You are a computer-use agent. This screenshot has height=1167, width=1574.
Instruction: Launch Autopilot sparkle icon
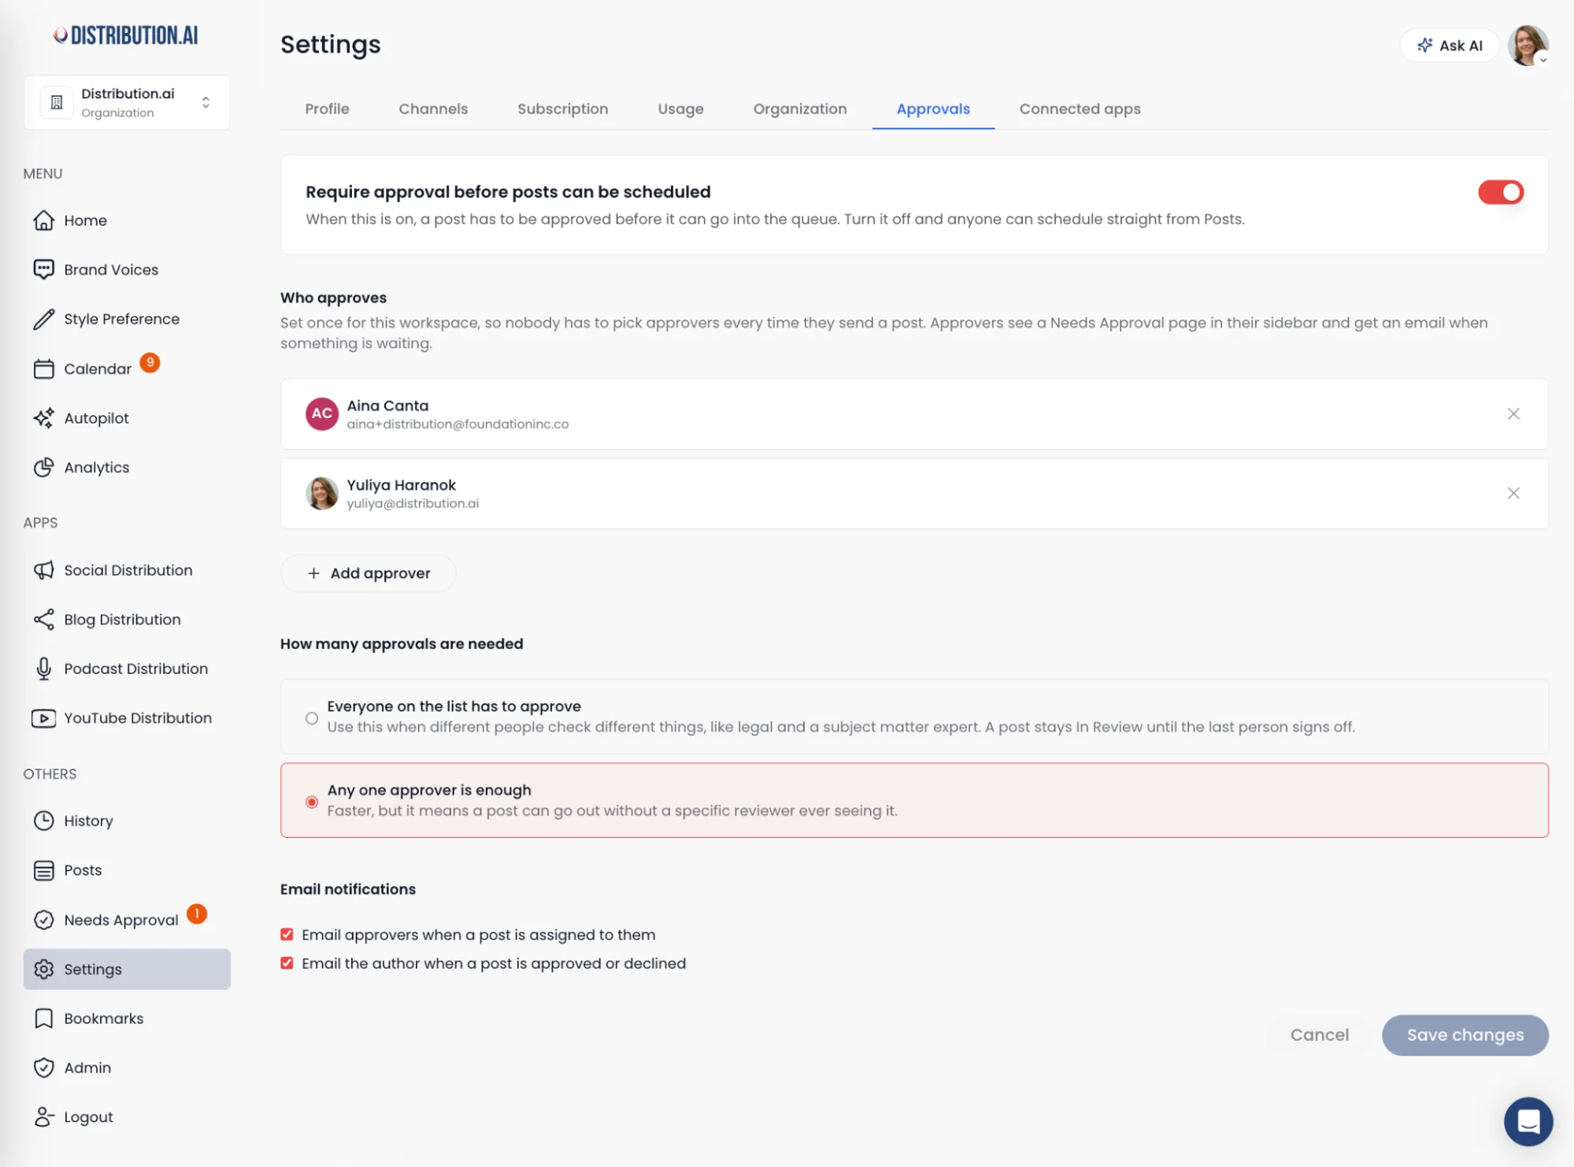coord(44,418)
